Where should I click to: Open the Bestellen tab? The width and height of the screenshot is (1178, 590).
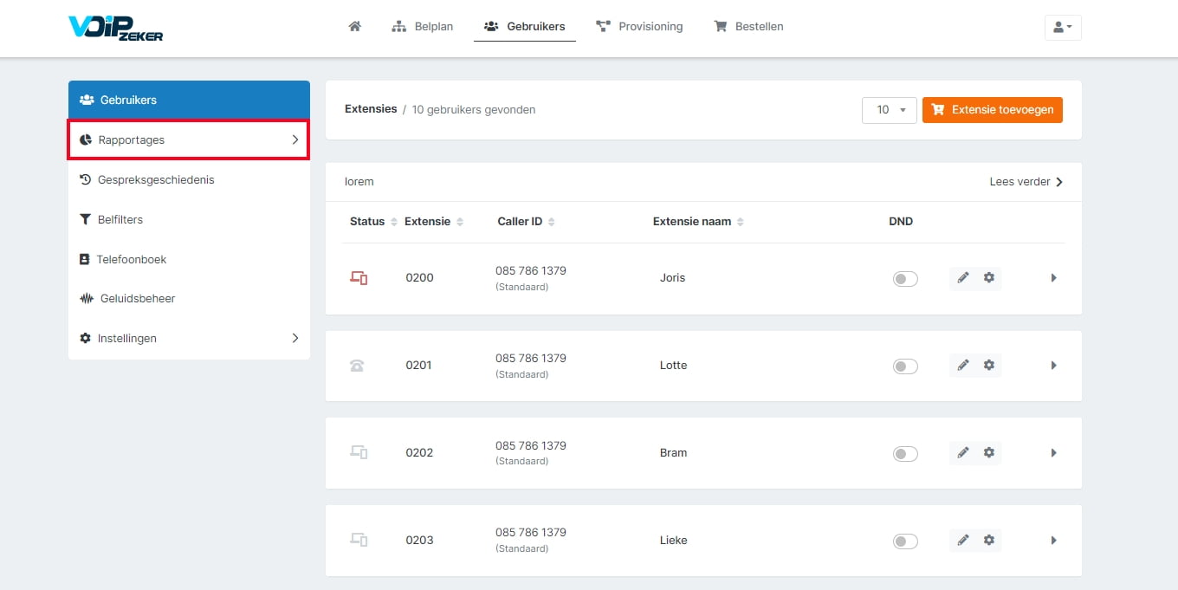click(x=748, y=26)
